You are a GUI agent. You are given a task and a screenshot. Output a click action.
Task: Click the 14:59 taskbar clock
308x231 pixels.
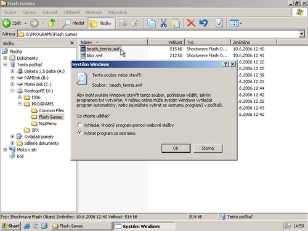(x=298, y=226)
